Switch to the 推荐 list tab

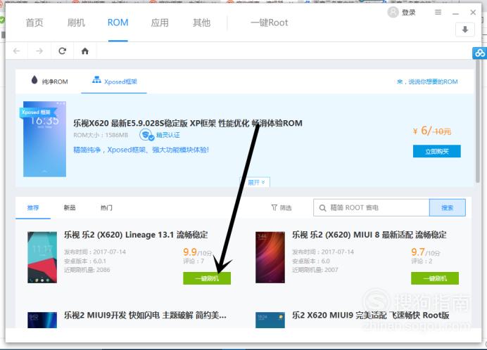coord(33,207)
